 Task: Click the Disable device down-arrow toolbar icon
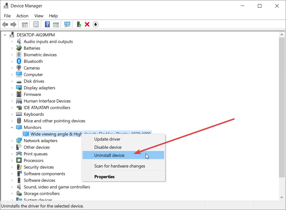click(x=96, y=24)
